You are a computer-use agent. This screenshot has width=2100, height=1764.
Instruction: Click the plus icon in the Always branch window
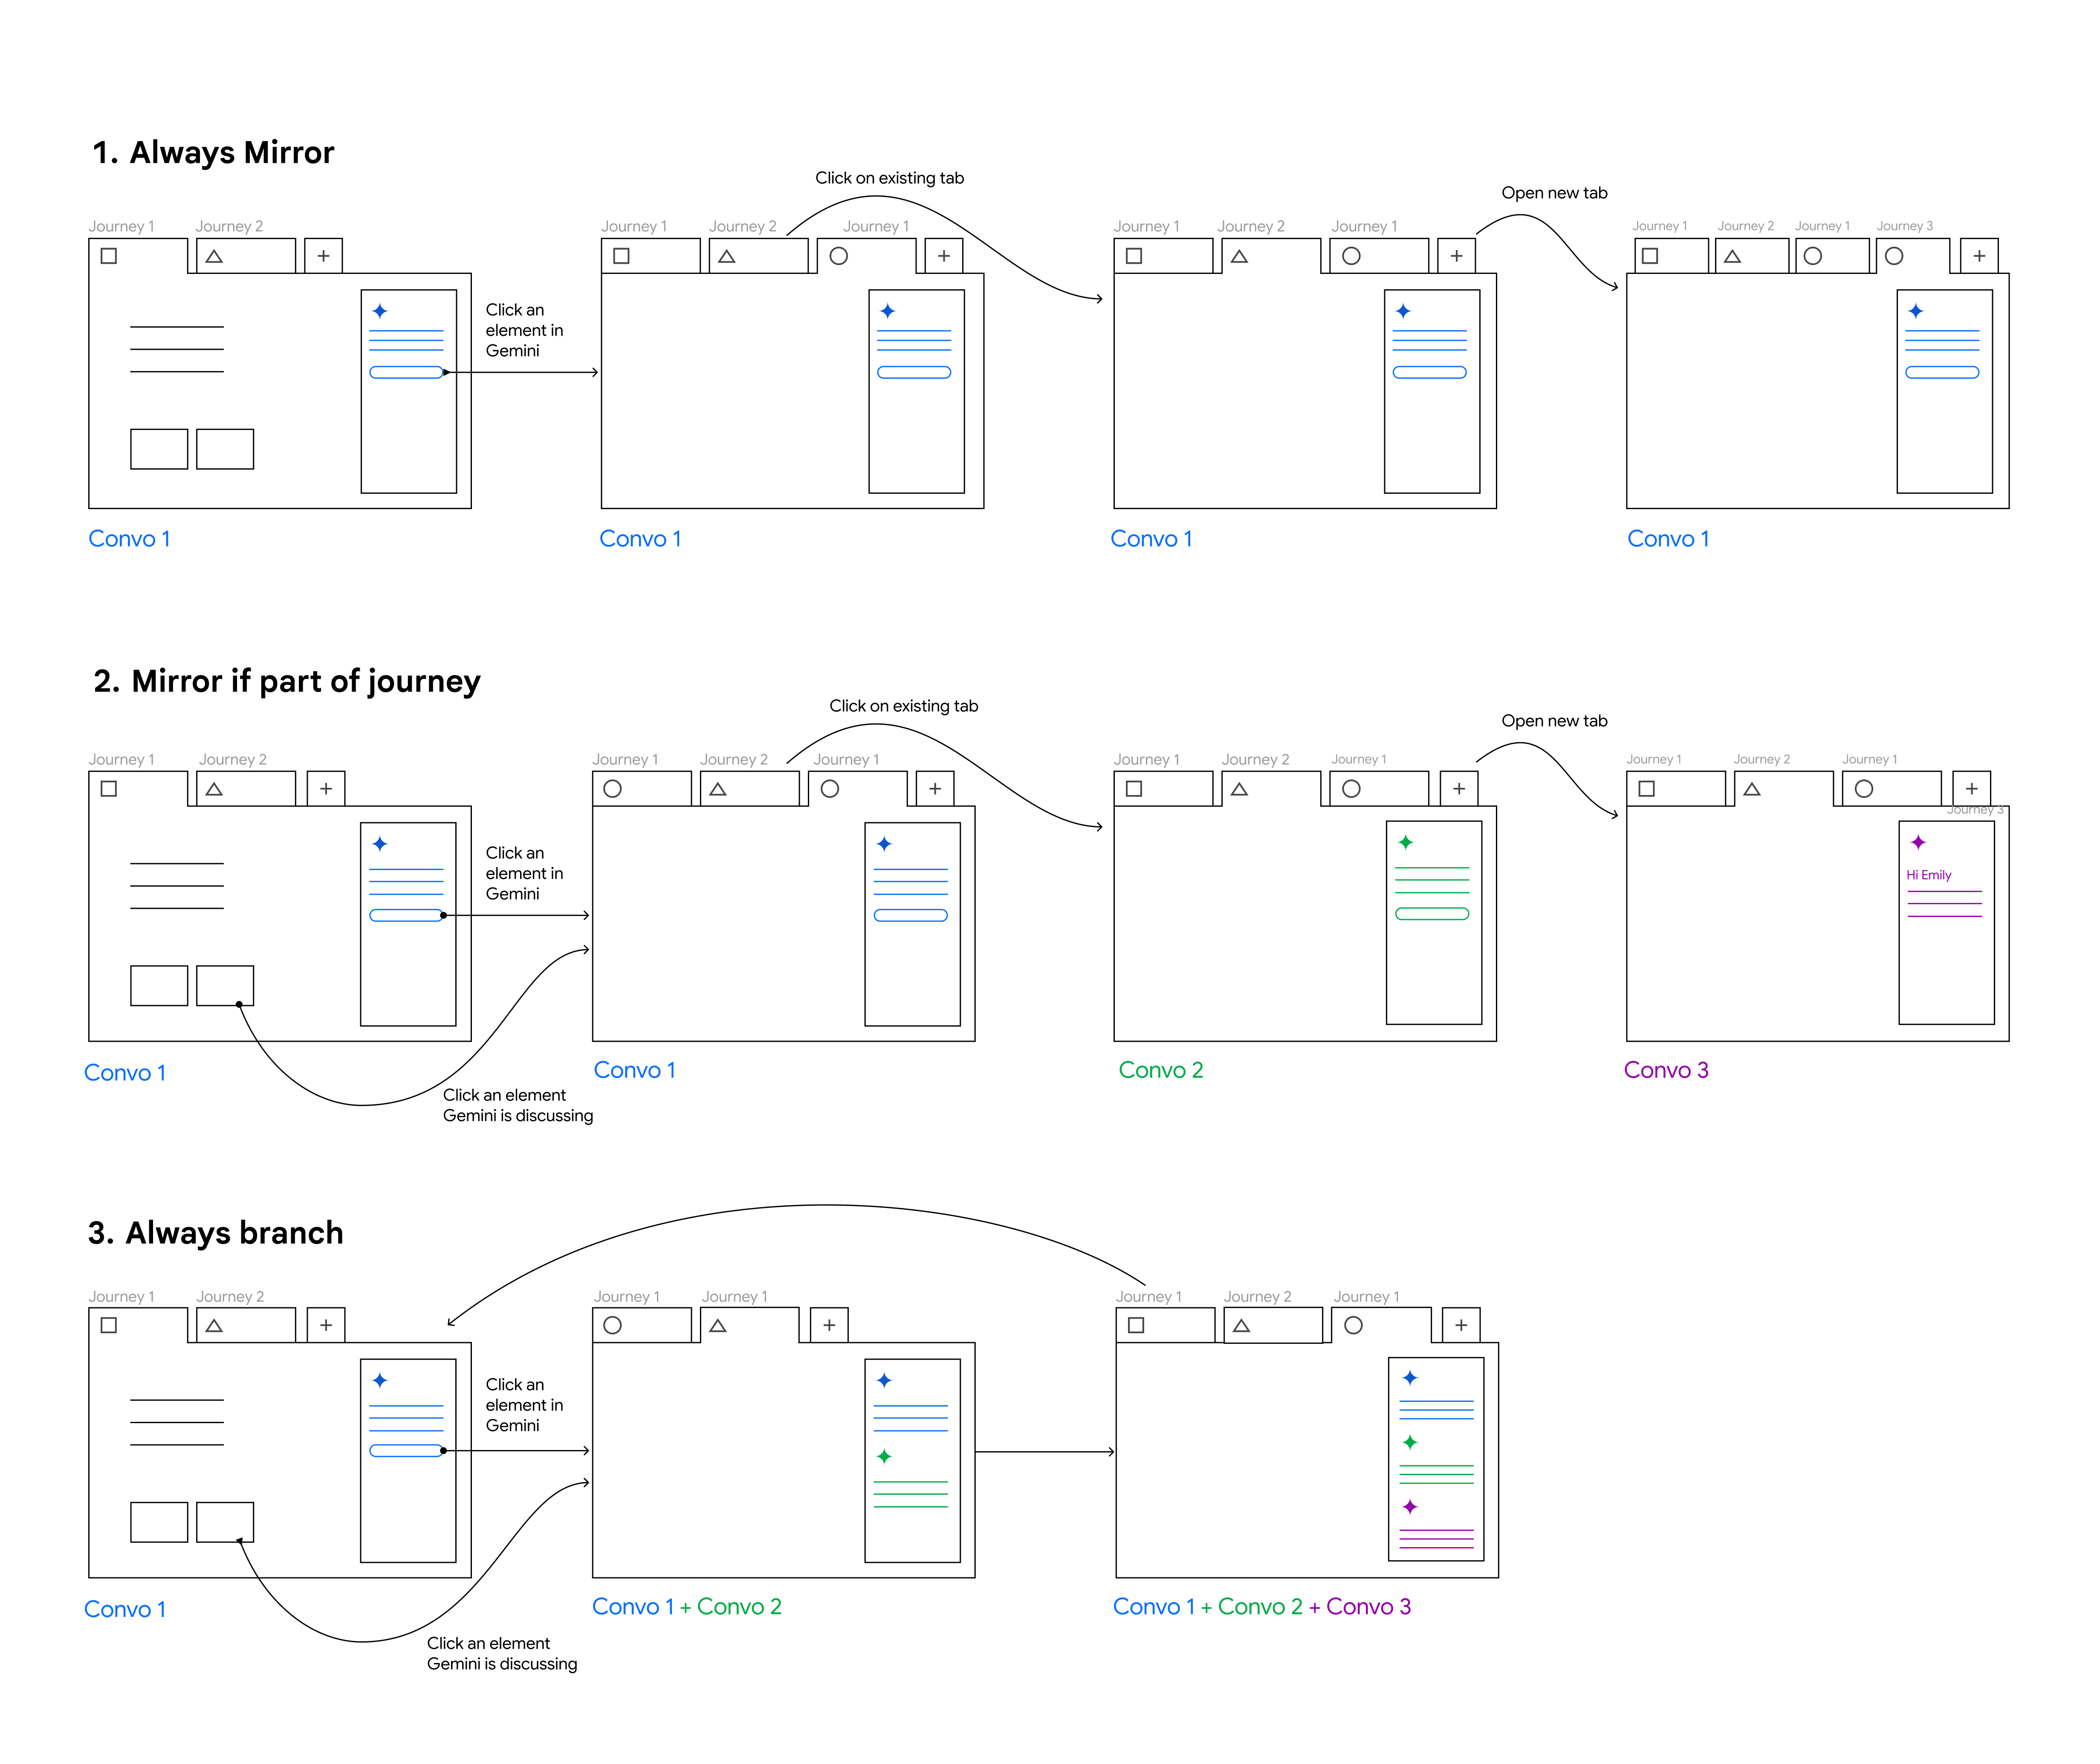click(326, 1325)
